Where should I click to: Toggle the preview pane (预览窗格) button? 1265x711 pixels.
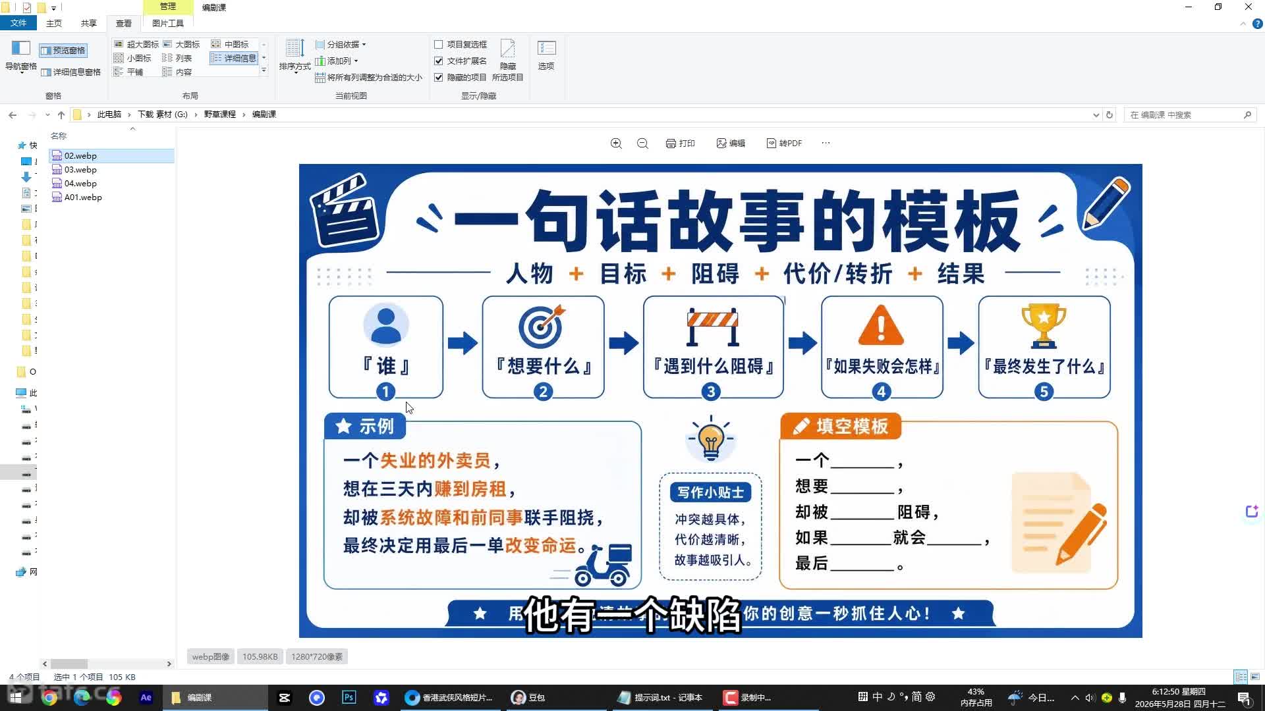click(63, 51)
